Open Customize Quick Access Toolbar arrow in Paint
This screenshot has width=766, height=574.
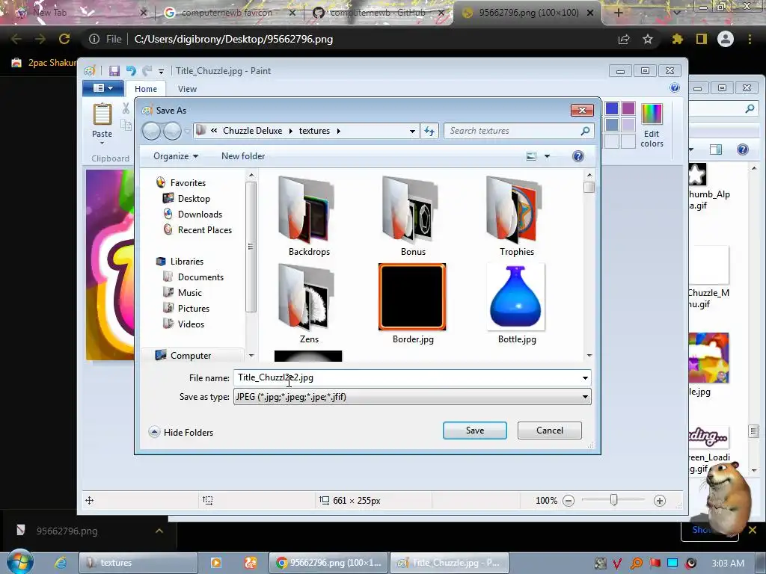161,71
